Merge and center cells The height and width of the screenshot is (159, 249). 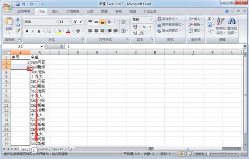click(123, 31)
